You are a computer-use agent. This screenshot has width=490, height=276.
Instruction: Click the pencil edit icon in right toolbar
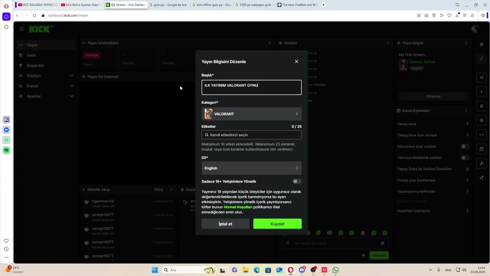482,59
